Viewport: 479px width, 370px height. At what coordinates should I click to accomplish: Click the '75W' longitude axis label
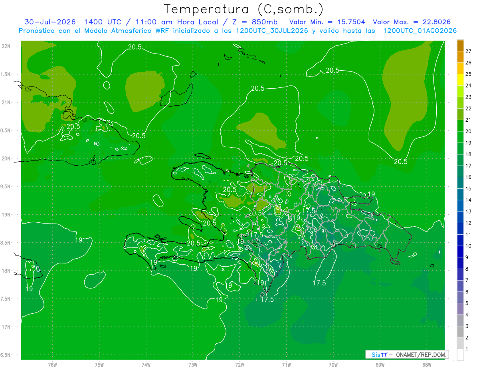(x=99, y=365)
